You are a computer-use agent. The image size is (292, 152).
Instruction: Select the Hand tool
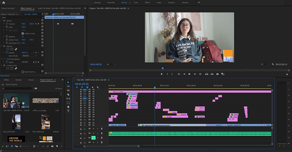(x=68, y=107)
